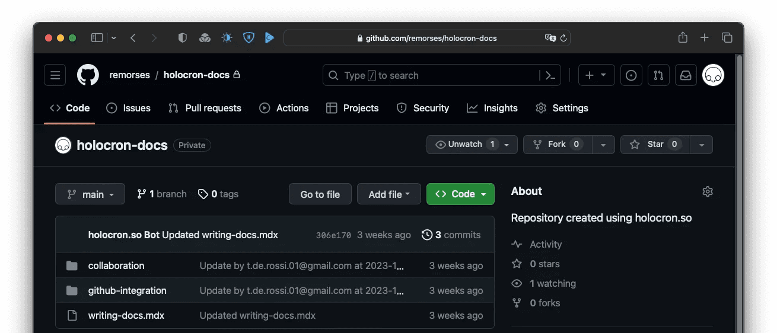Switch to the Issues tab
The height and width of the screenshot is (333, 777).
(128, 108)
